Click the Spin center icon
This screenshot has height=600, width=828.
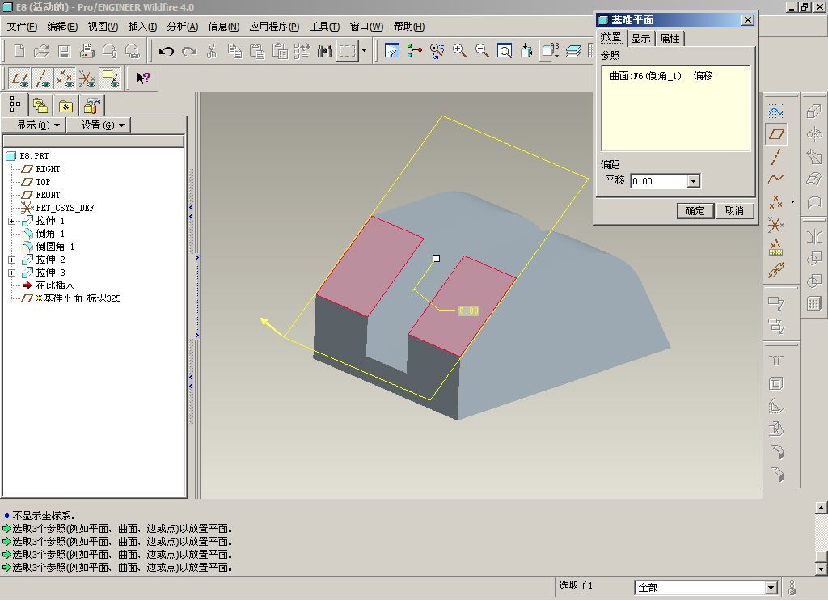point(415,51)
